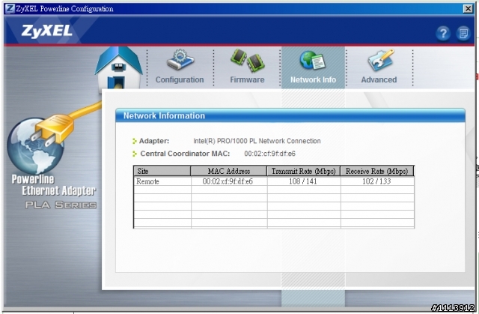Image resolution: width=479 pixels, height=314 pixels.
Task: Click the Advanced wrench folder icon
Action: (x=381, y=60)
